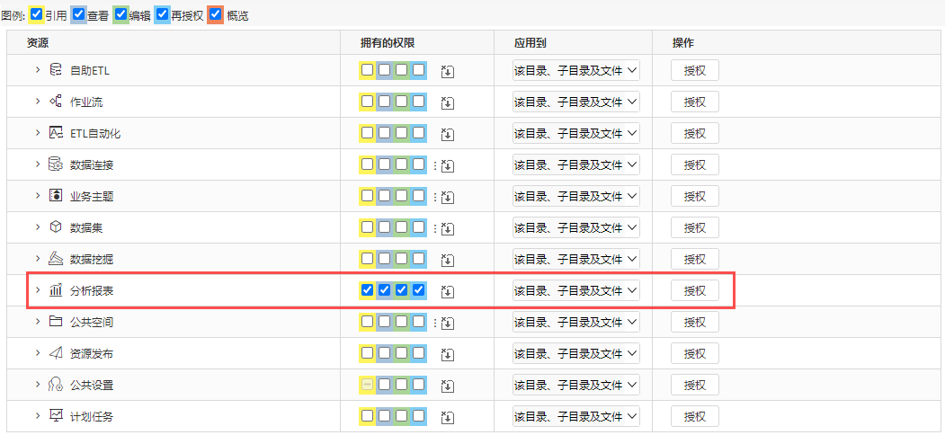Click the icon right of 作业流's permission checkboxes
945x435 pixels.
point(447,102)
